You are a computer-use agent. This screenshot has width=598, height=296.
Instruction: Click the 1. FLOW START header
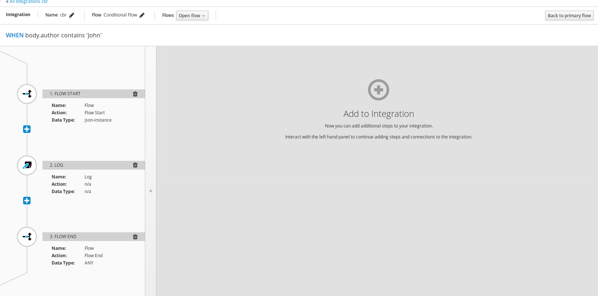[94, 94]
